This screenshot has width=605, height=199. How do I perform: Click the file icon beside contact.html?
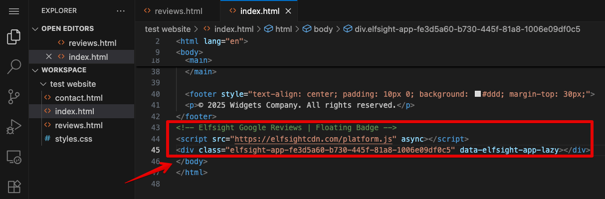[47, 98]
